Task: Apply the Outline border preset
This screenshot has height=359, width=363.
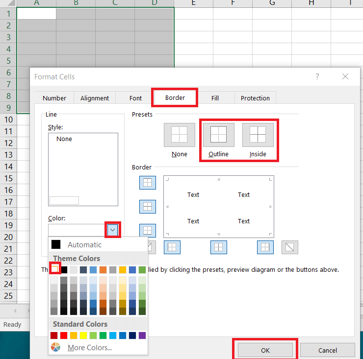Action: pos(219,135)
